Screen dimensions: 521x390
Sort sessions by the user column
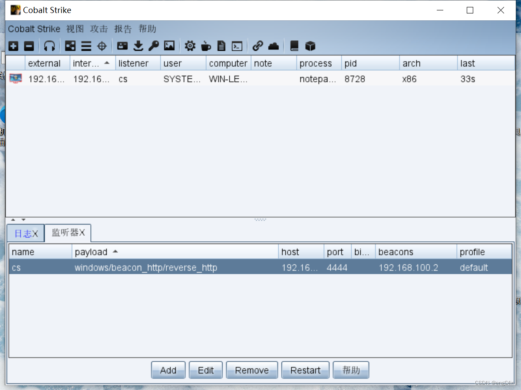point(183,63)
